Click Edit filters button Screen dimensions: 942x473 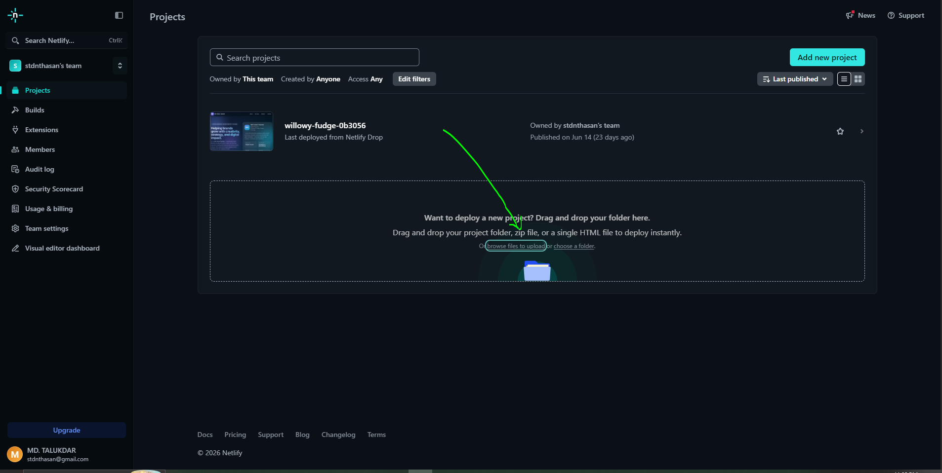414,79
